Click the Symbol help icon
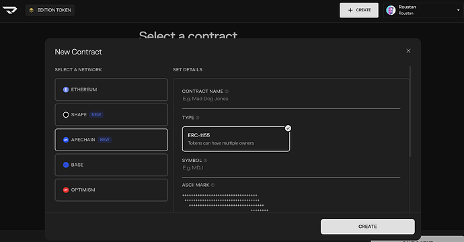The width and height of the screenshot is (464, 242). [x=205, y=161]
